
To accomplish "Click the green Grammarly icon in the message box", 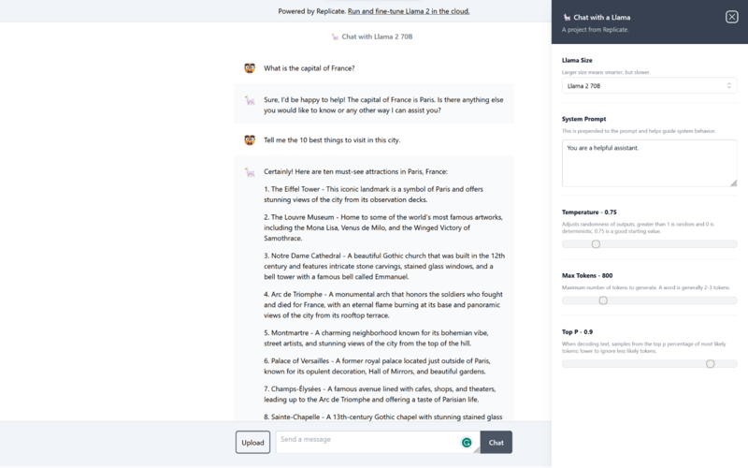I will (467, 443).
